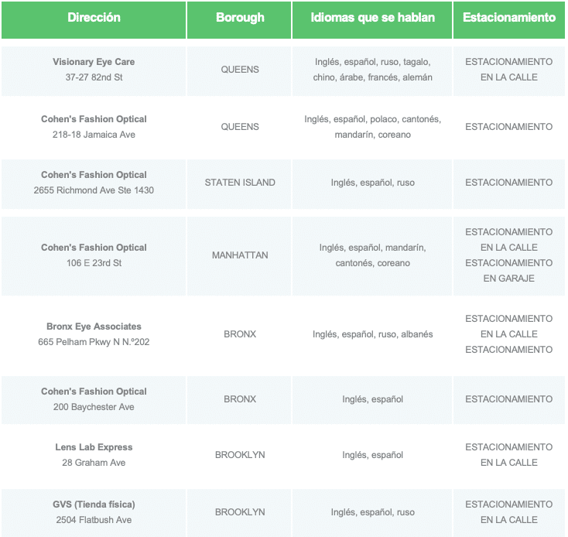Click Inglés, español in Lens Lab Express row
The width and height of the screenshot is (568, 537).
click(372, 455)
